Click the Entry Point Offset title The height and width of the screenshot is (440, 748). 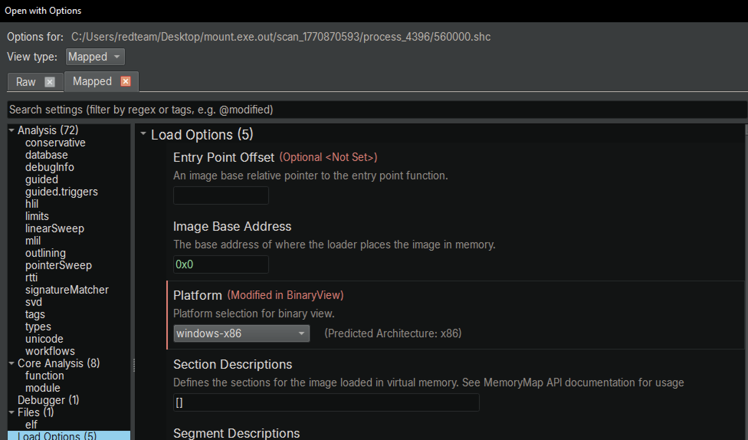[224, 157]
